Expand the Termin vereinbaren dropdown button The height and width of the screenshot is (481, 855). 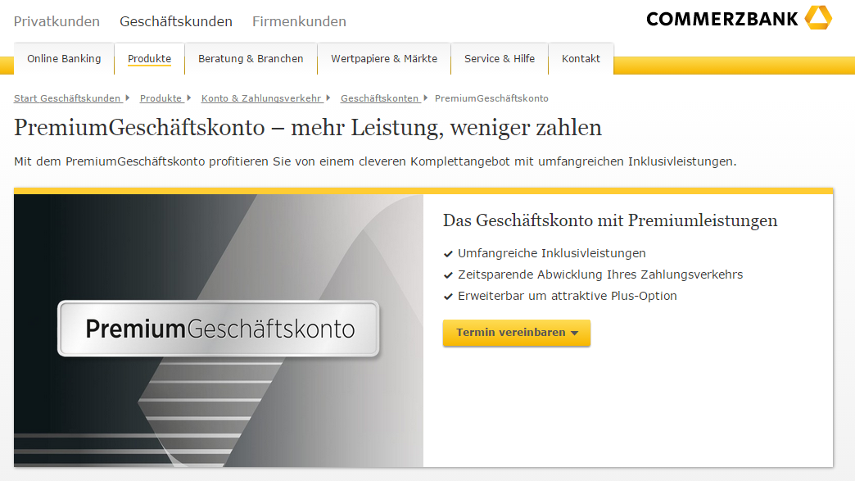point(517,333)
